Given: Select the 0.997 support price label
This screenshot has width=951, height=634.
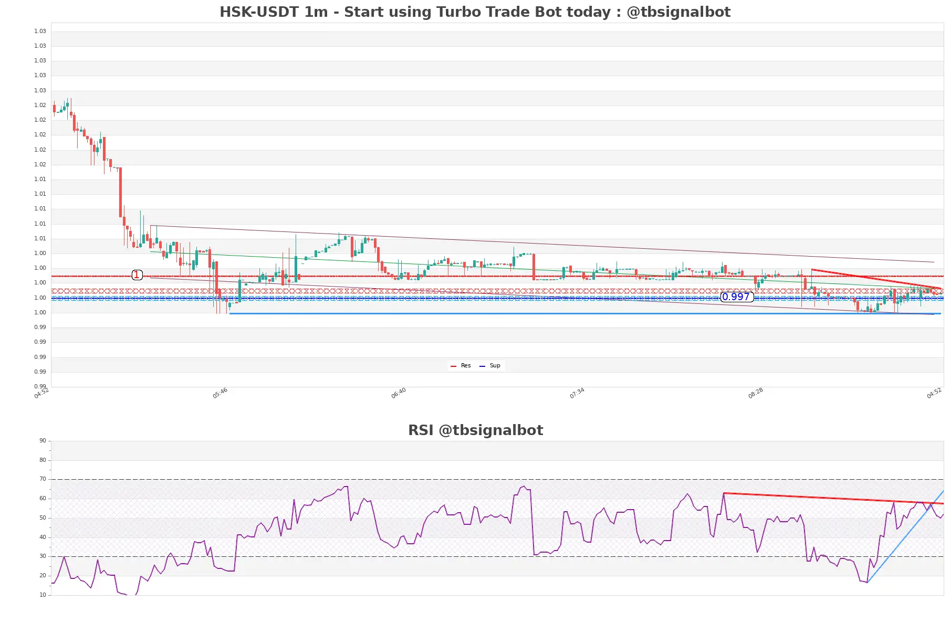Looking at the screenshot, I should pyautogui.click(x=736, y=297).
